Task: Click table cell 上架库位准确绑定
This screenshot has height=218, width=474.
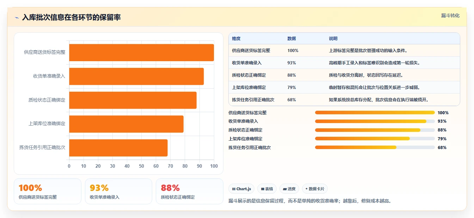Action: [x=249, y=88]
